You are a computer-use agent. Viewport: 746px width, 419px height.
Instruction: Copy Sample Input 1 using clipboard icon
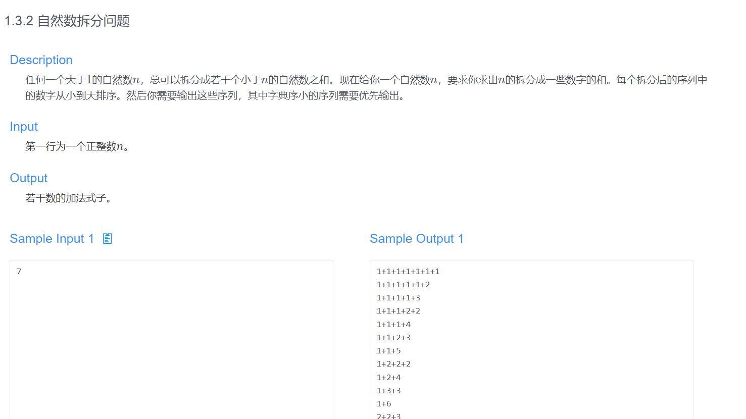[107, 238]
